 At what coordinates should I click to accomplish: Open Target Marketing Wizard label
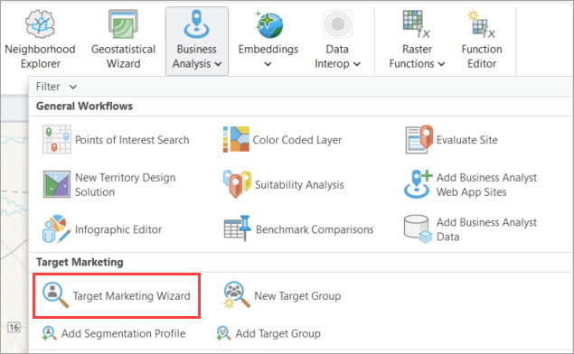(131, 295)
